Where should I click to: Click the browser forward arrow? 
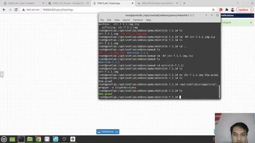coord(10,10)
